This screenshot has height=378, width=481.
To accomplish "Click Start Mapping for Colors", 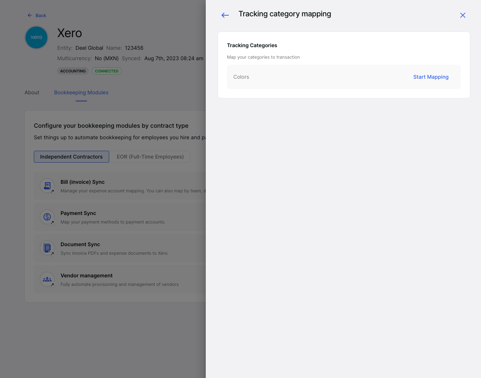I will [431, 77].
